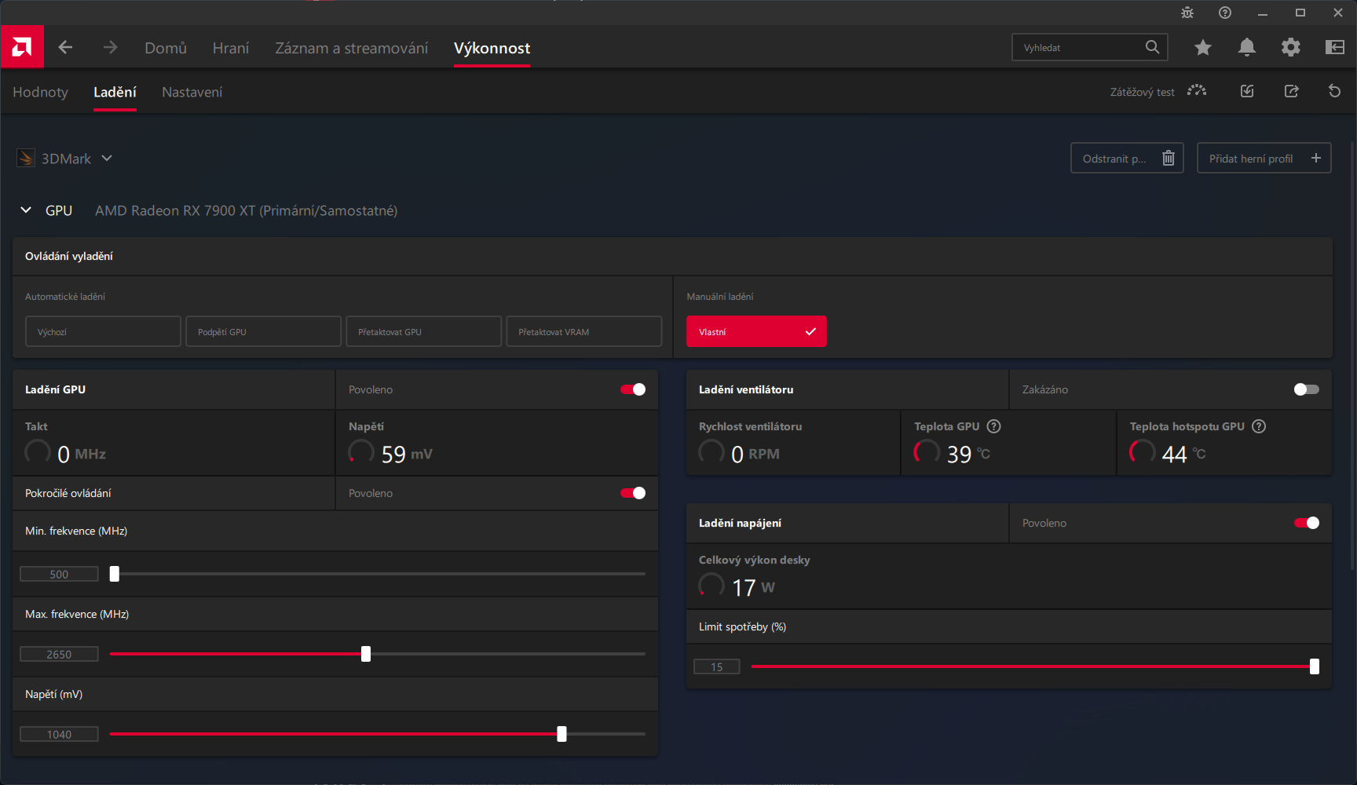This screenshot has width=1357, height=785.
Task: Click the Max. frekvence slider handle
Action: pyautogui.click(x=366, y=654)
